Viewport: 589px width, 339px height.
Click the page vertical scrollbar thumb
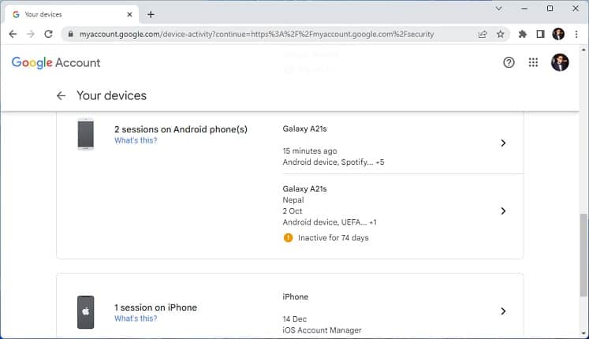tap(583, 255)
